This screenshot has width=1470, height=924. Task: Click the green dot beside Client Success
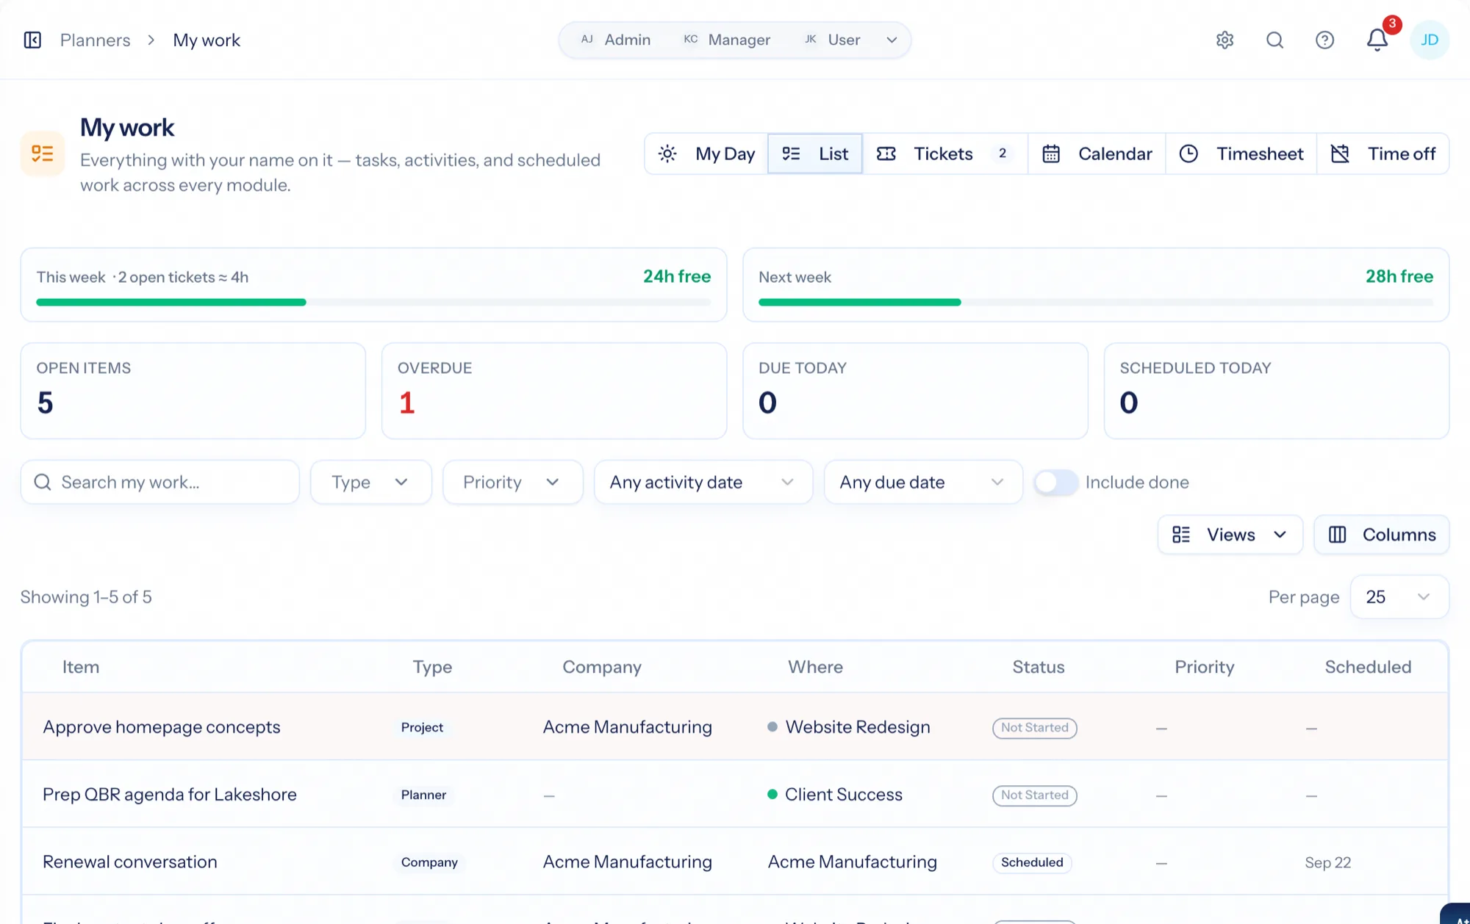772,795
